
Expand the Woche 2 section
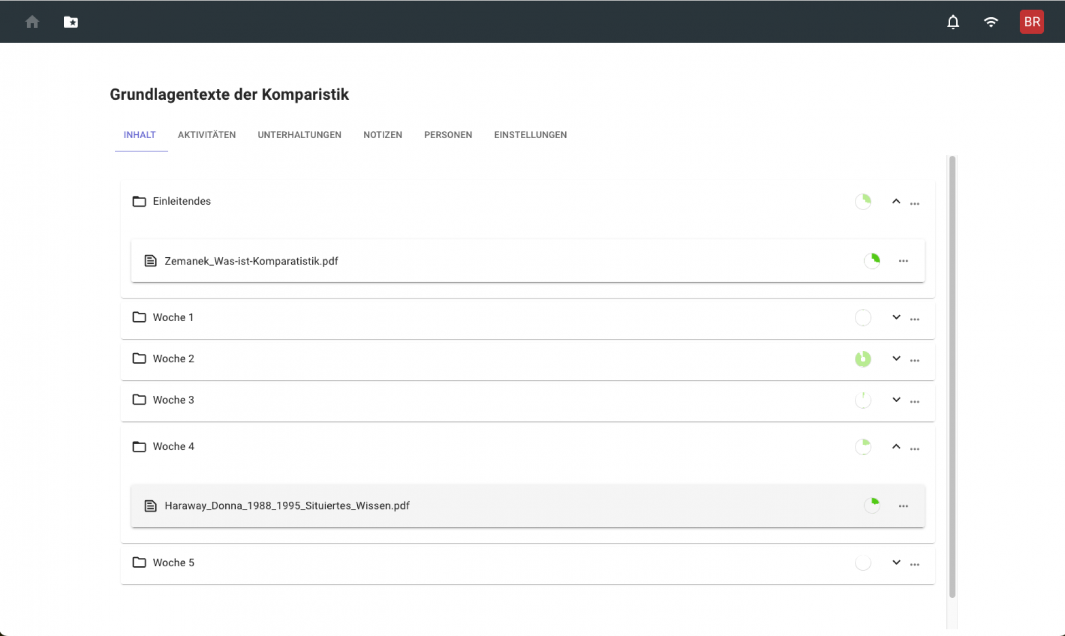pyautogui.click(x=896, y=358)
